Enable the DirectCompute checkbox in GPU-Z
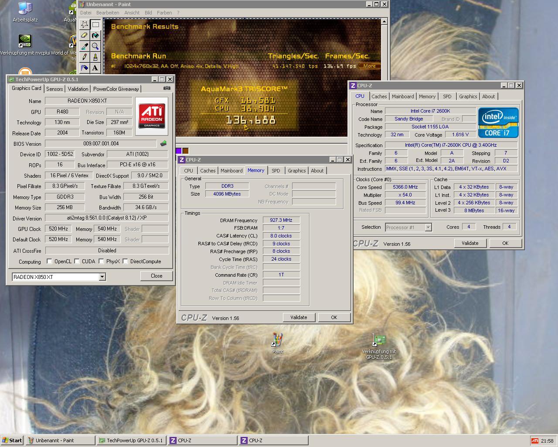Image resolution: width=558 pixels, height=447 pixels. click(125, 261)
